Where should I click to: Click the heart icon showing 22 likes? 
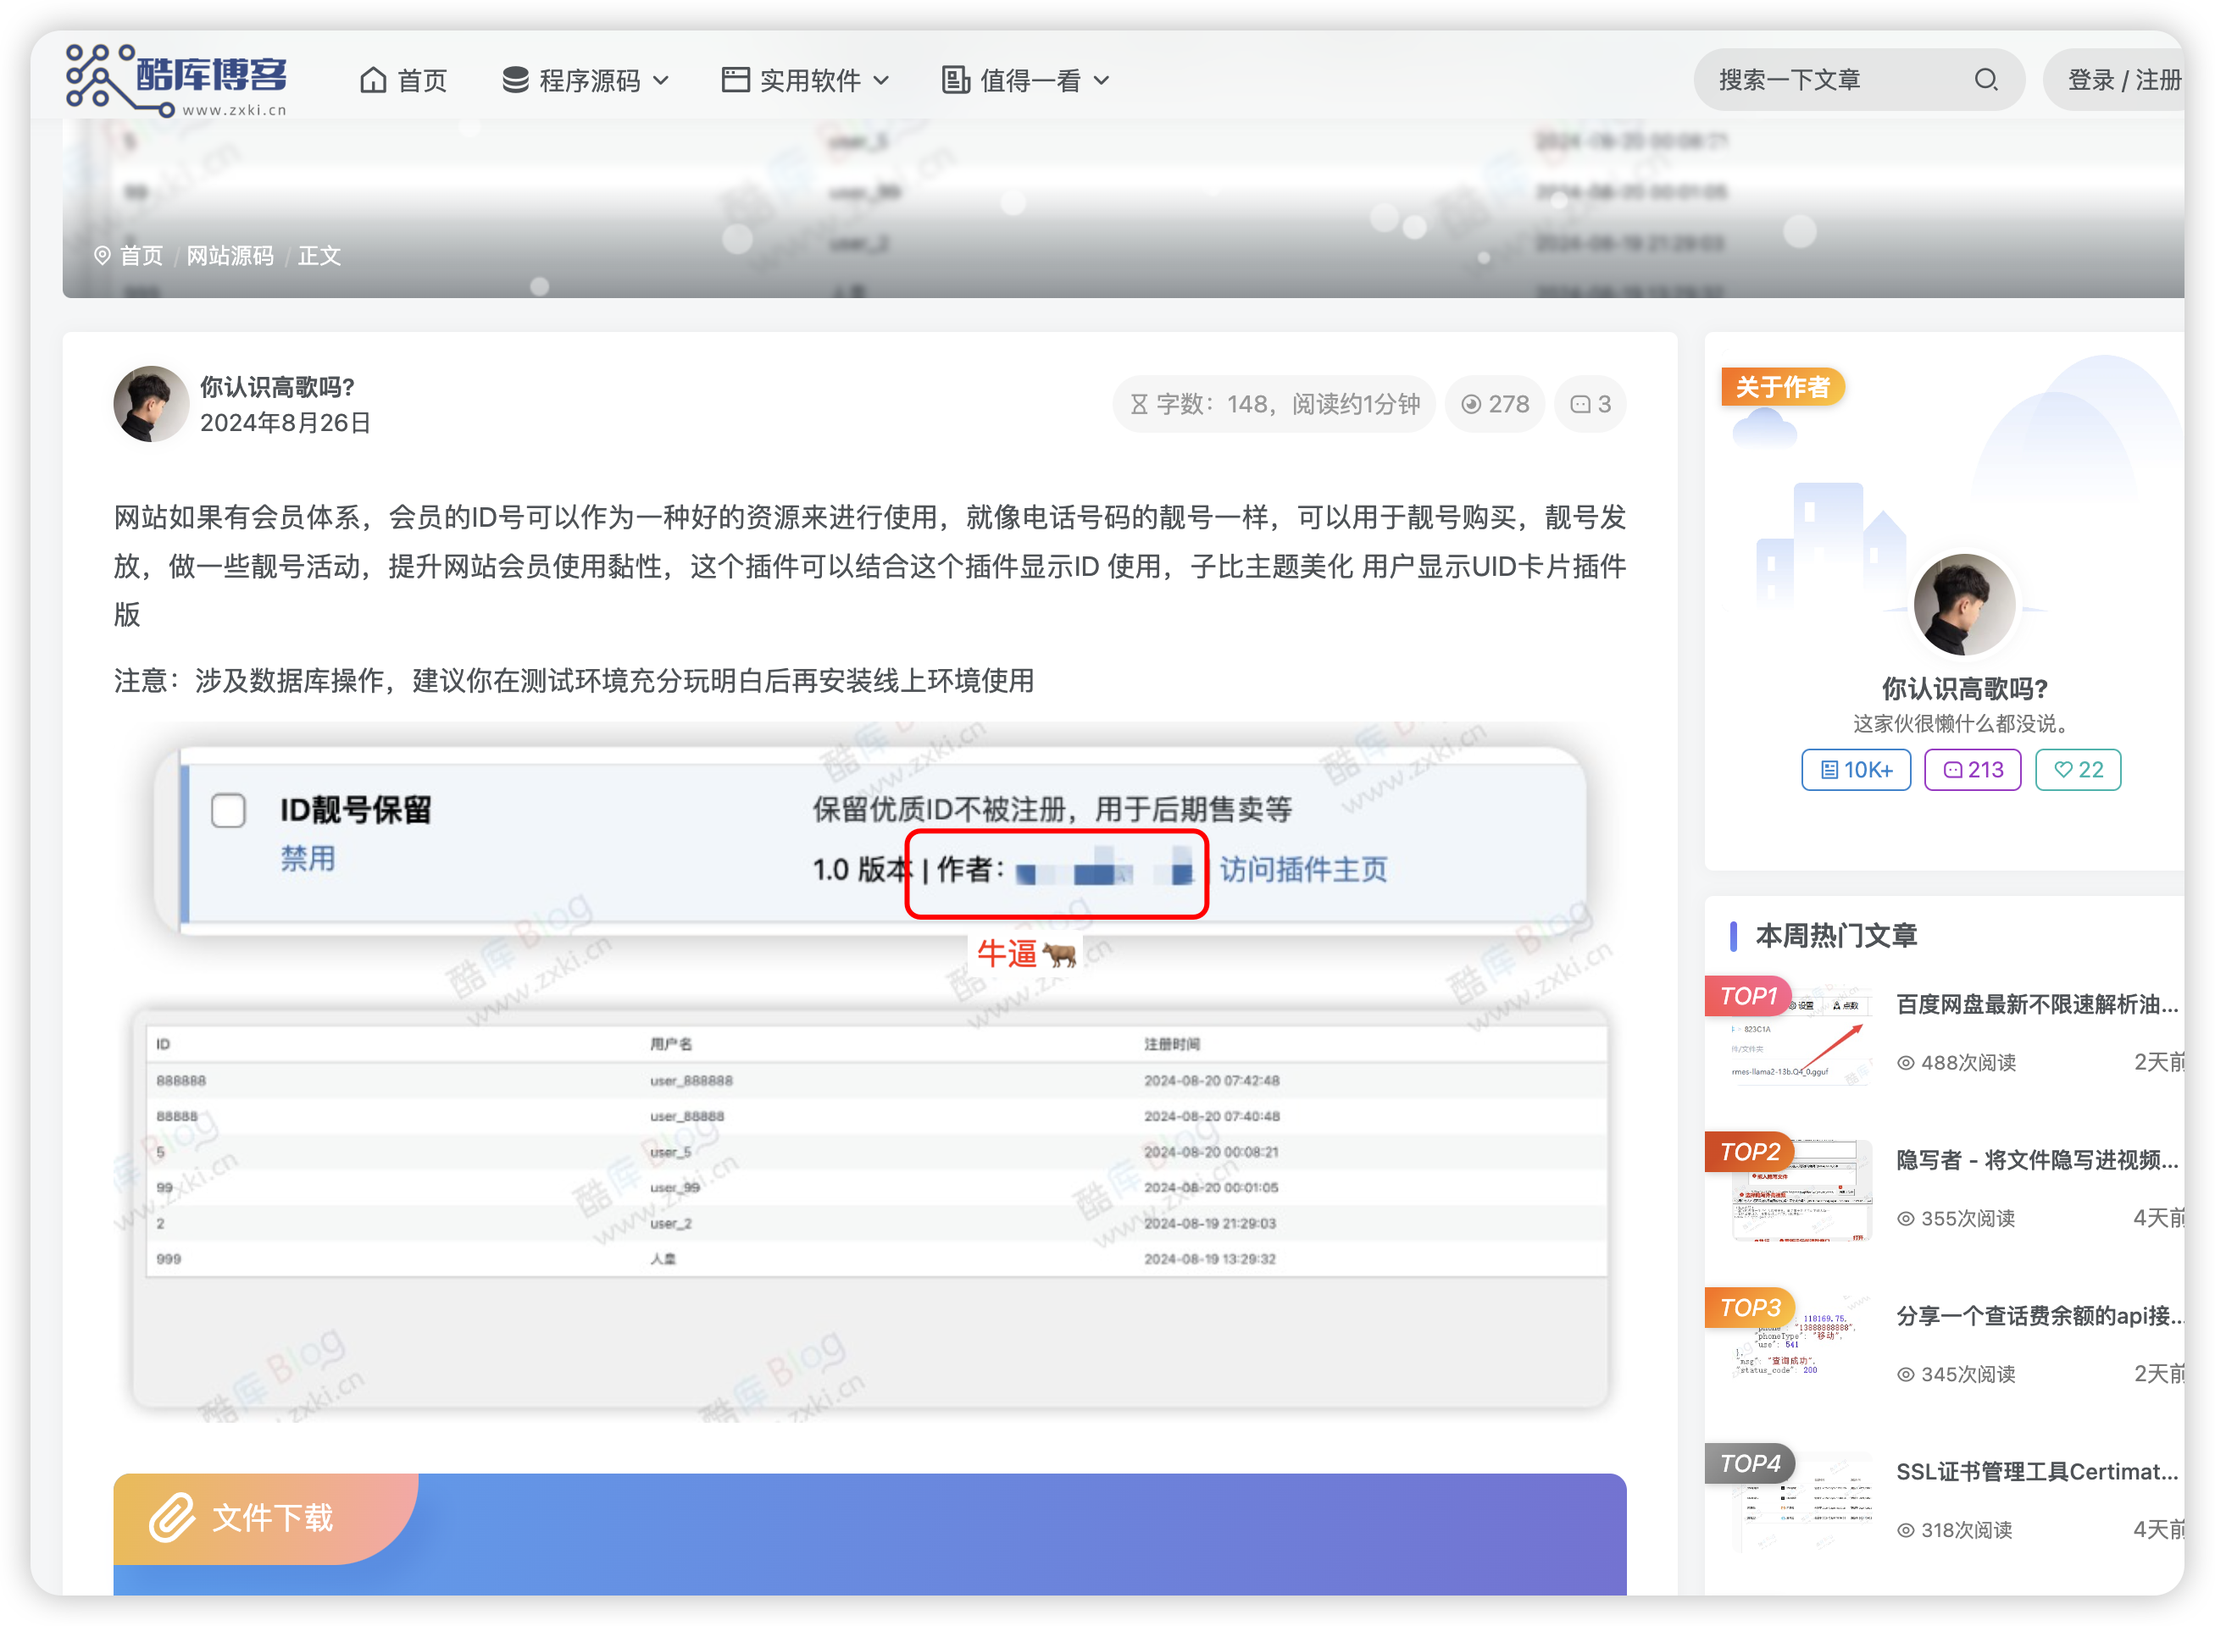[2063, 770]
